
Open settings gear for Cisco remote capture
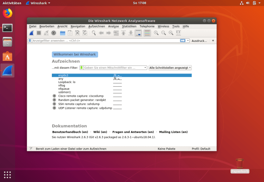pos(54,96)
